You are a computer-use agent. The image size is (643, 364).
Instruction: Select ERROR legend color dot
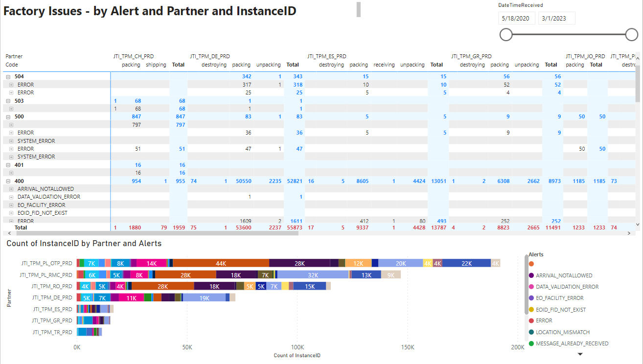click(x=531, y=320)
